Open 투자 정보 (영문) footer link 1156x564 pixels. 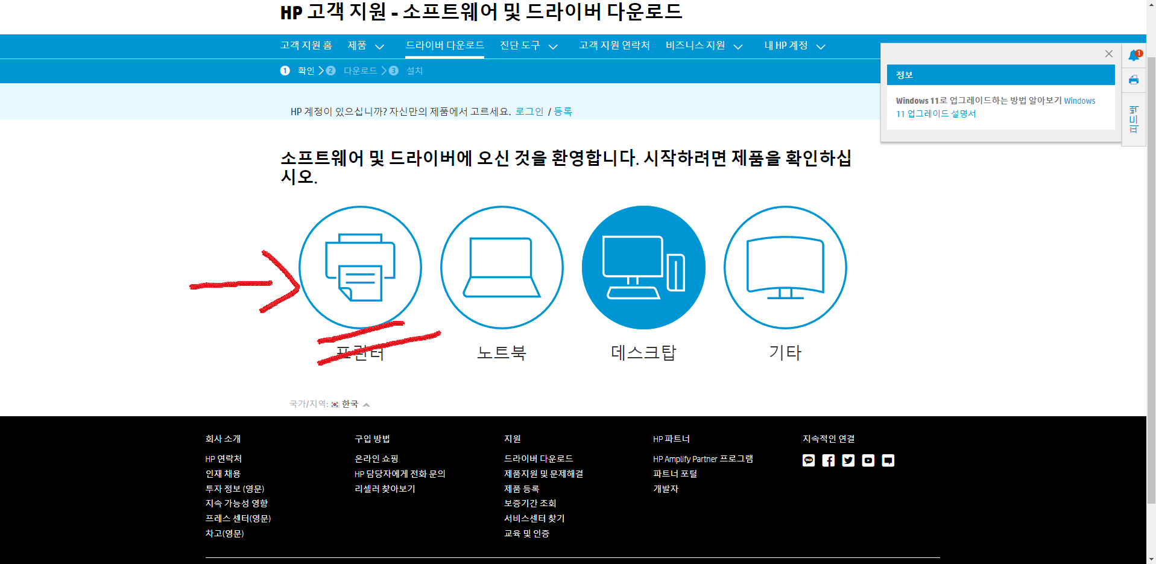[x=235, y=489]
